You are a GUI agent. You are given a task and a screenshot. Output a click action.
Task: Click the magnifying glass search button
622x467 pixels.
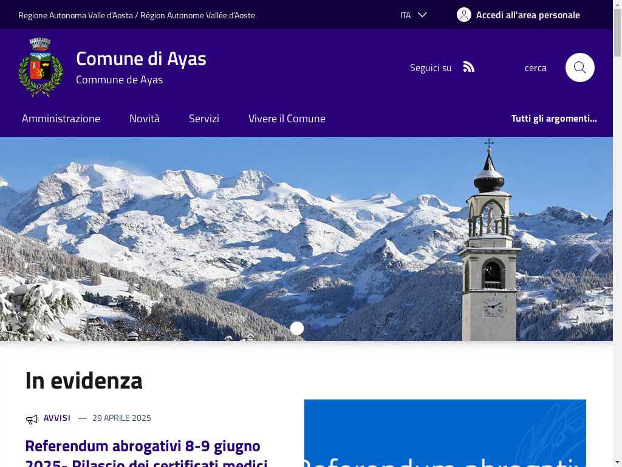tap(579, 67)
